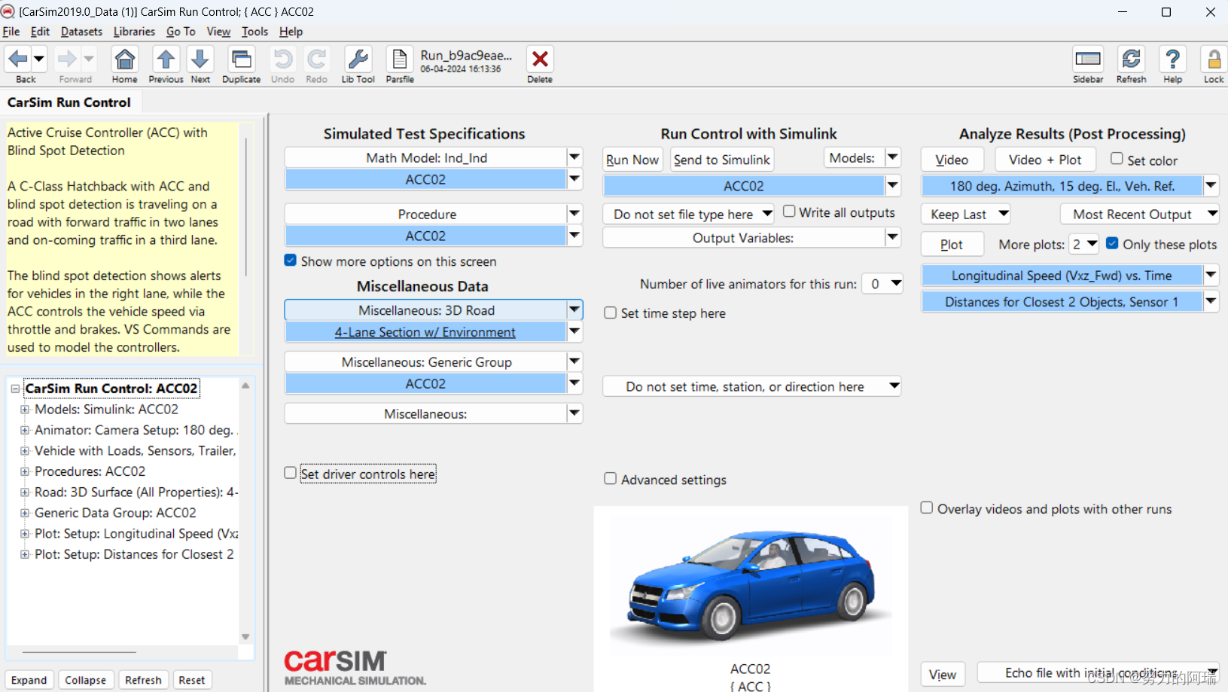Open the File menu
Screen dimensions: 1228x692
11,32
